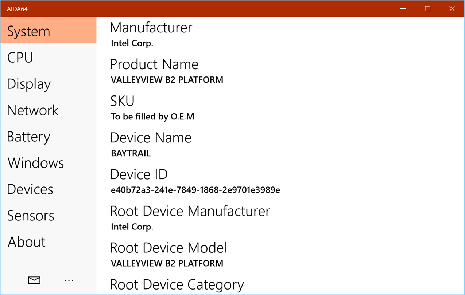Viewport: 465px width, 295px height.
Task: Click the envelope email icon
Action: point(34,280)
